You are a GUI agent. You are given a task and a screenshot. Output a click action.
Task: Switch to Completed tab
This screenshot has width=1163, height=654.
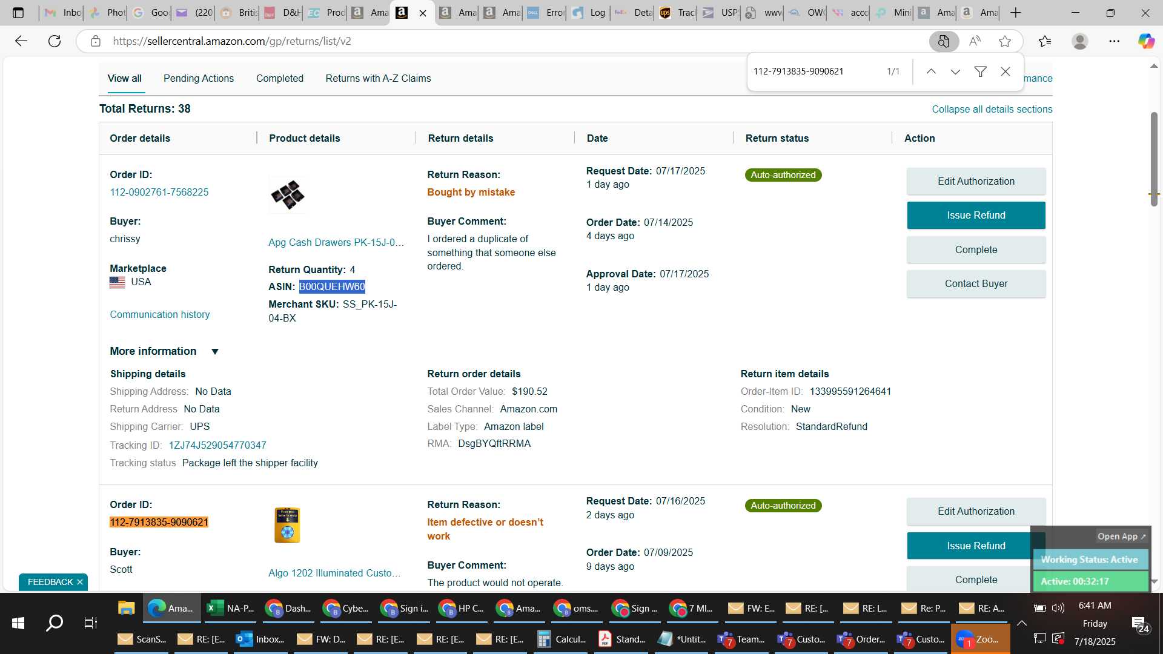tap(280, 78)
